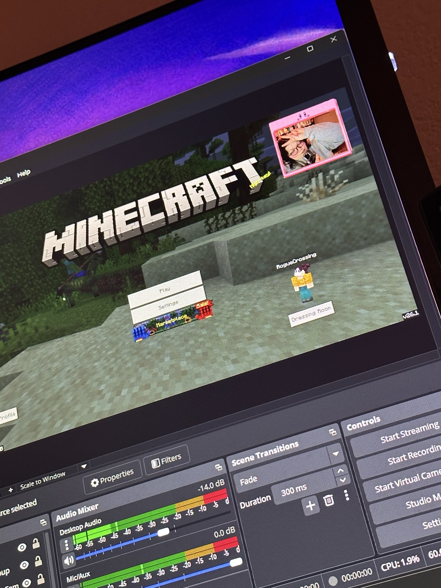Screen dimensions: 441x588
Task: Click the Desktop Audio volume slider handle
Action: pyautogui.click(x=163, y=532)
